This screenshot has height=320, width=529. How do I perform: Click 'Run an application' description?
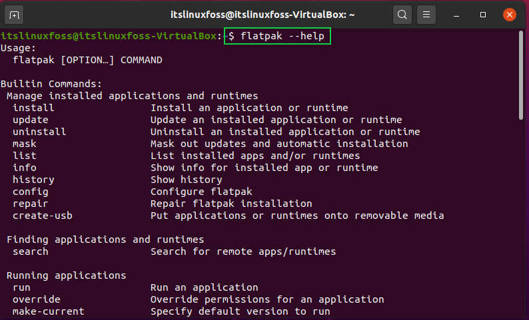tap(205, 287)
